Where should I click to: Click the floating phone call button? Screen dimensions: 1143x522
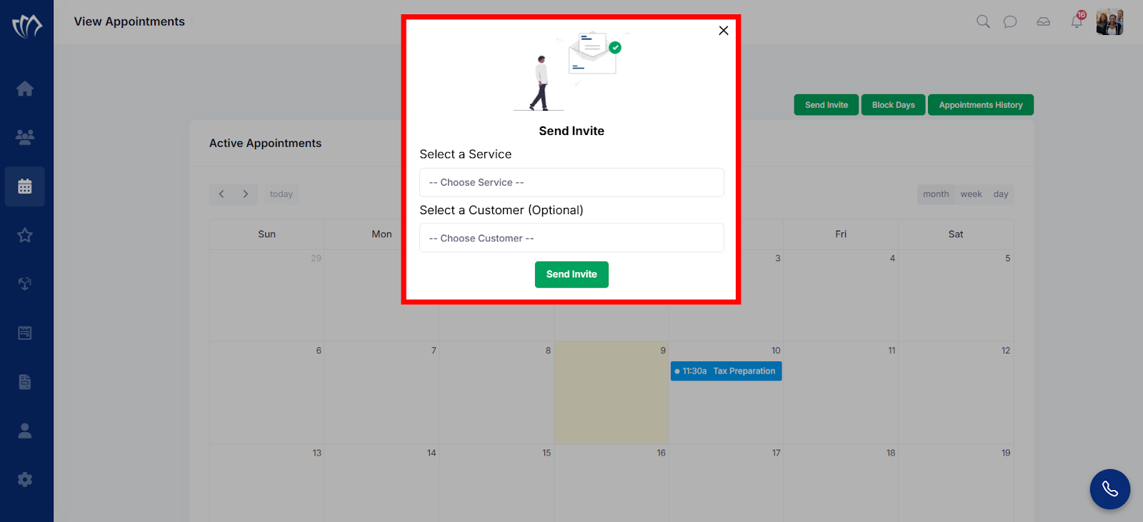(1109, 489)
